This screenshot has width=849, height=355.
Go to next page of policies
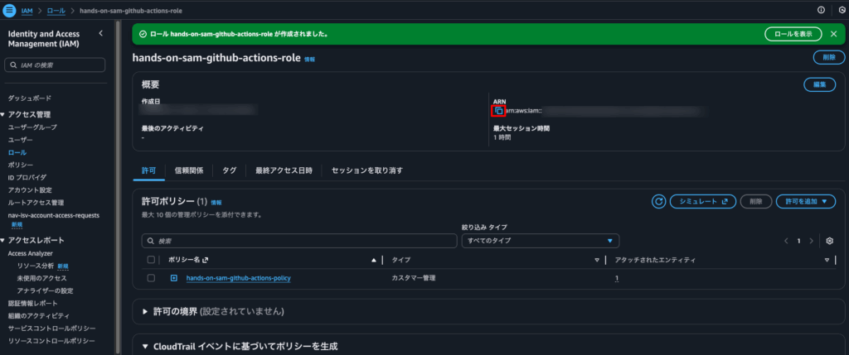tap(813, 241)
